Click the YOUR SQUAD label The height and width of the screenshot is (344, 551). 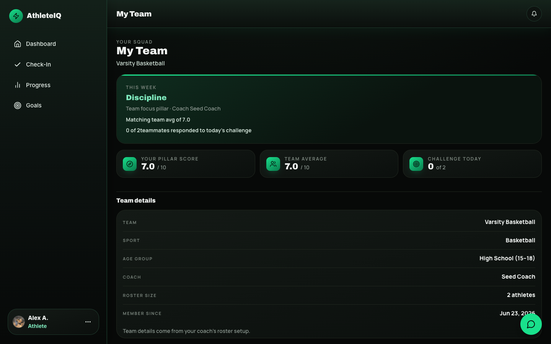tap(134, 42)
